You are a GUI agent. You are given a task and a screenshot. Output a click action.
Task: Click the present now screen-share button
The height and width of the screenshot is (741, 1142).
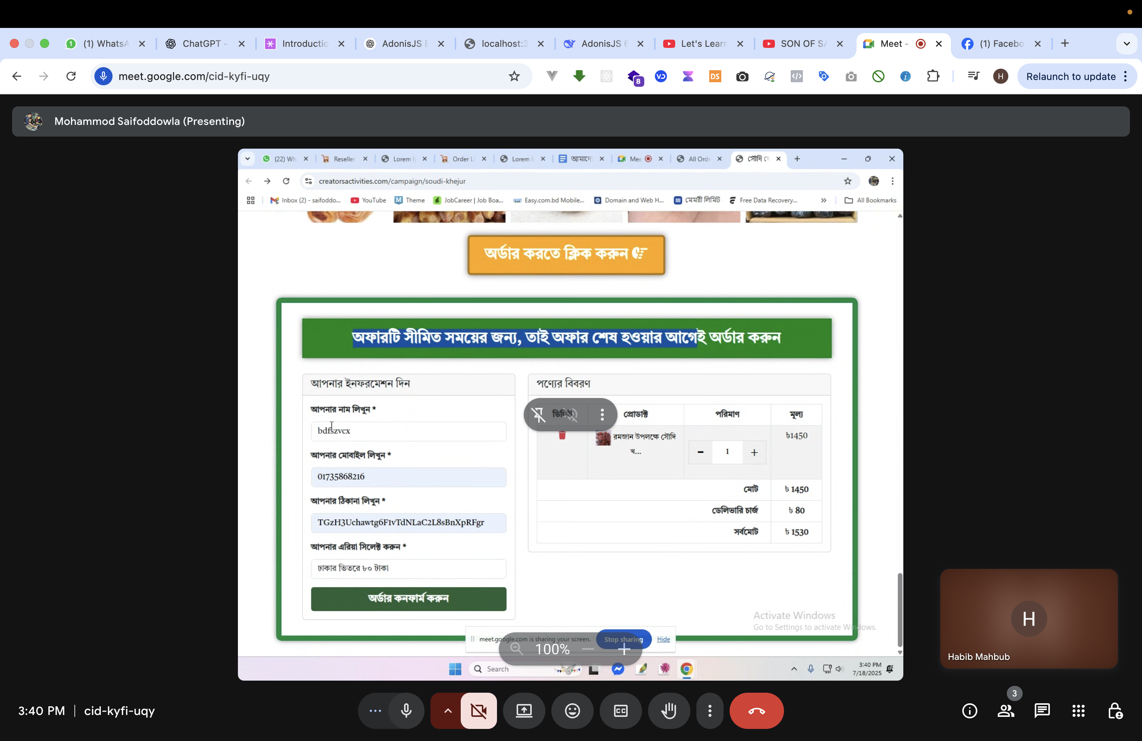(x=523, y=711)
